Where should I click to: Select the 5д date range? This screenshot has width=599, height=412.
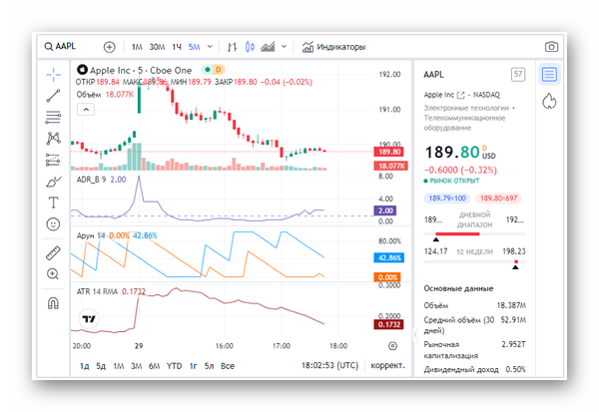(x=101, y=366)
